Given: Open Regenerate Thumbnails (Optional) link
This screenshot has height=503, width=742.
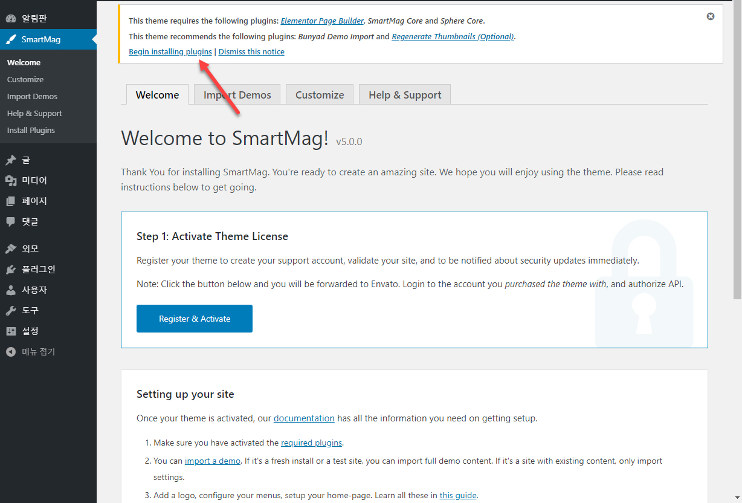Looking at the screenshot, I should [453, 36].
